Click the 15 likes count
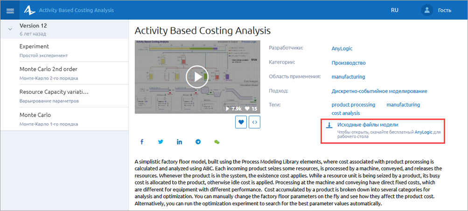This screenshot has height=211, width=468. pos(251,109)
